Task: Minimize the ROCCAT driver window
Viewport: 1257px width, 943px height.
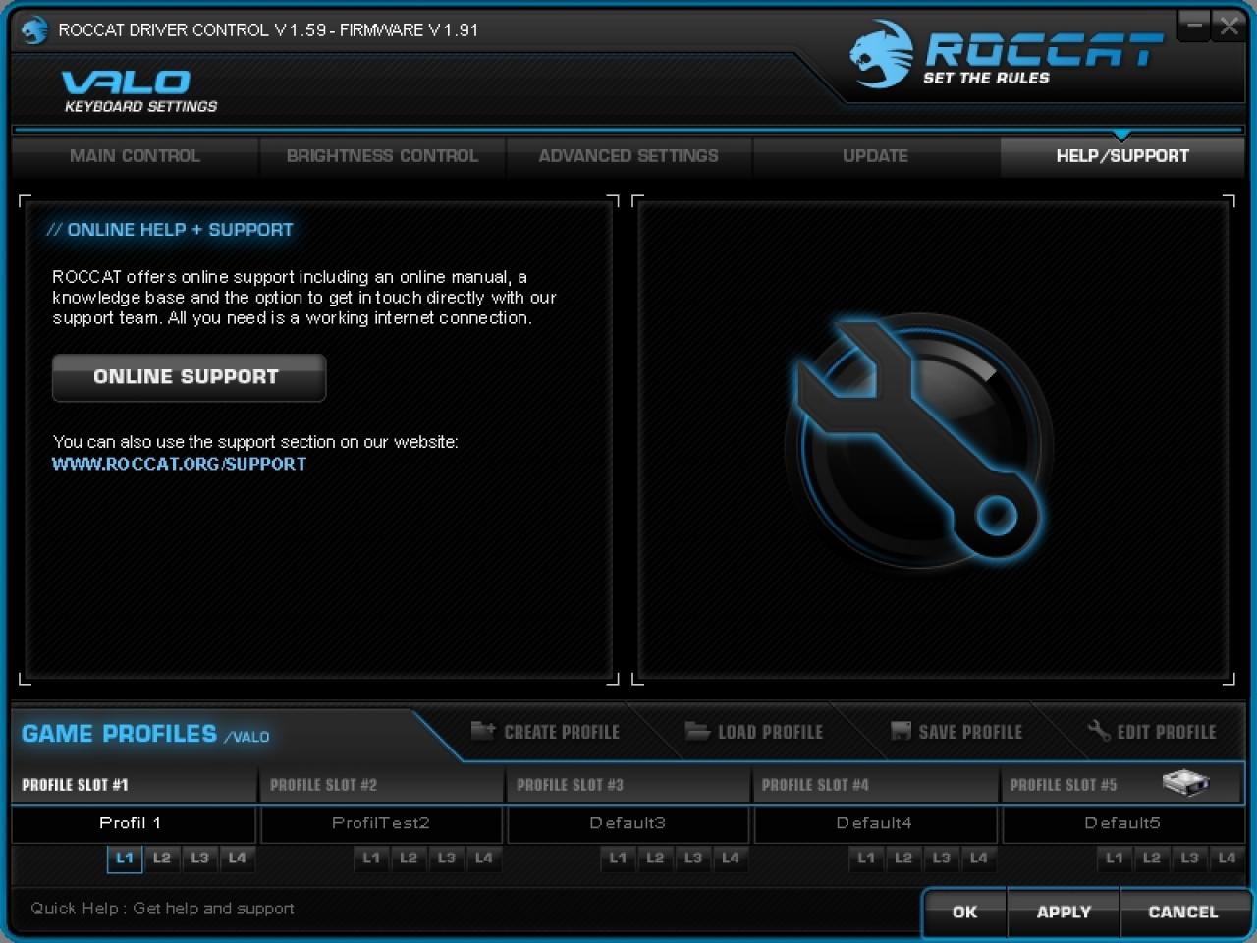Action: click(x=1194, y=26)
